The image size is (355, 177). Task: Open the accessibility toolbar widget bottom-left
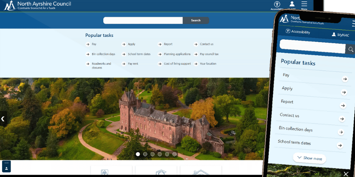(6, 166)
